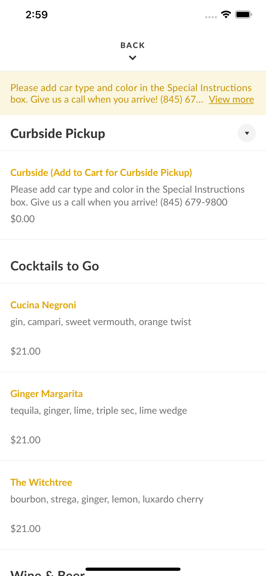Image resolution: width=266 pixels, height=576 pixels.
Task: Select the Curbside Pickup section heading
Action: point(58,133)
